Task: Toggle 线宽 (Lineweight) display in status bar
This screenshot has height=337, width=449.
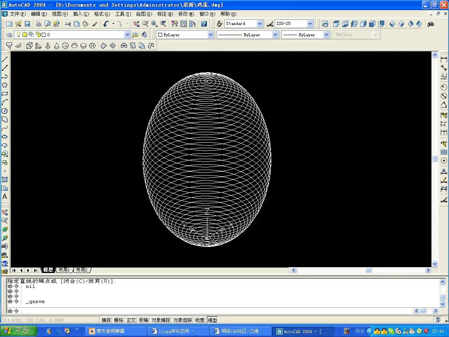Action: pos(200,320)
